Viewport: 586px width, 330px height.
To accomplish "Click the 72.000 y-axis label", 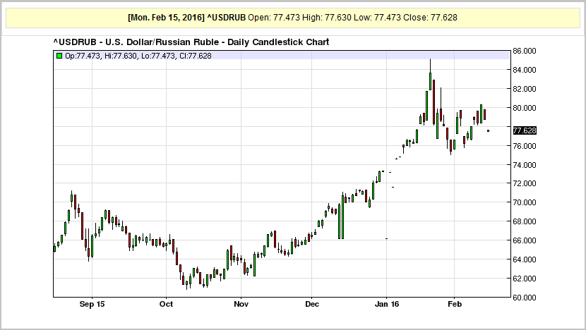I will coord(525,183).
